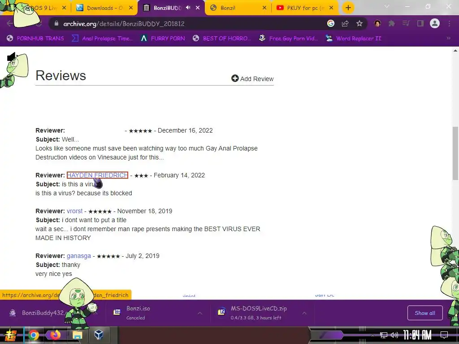
Task: Toggle the browser side panel
Action: (x=420, y=23)
